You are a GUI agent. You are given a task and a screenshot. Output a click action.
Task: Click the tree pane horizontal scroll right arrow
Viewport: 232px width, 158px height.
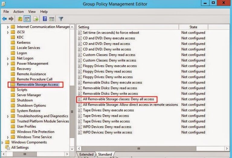67,154
